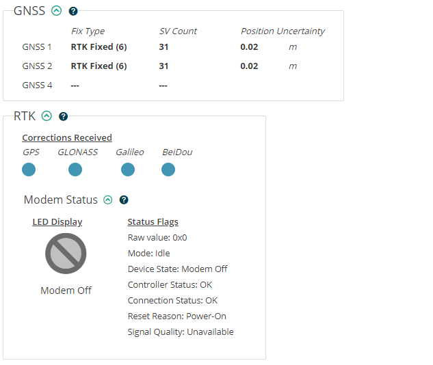This screenshot has height=365, width=433.
Task: Collapse the GNSS section chevron
Action: click(56, 11)
